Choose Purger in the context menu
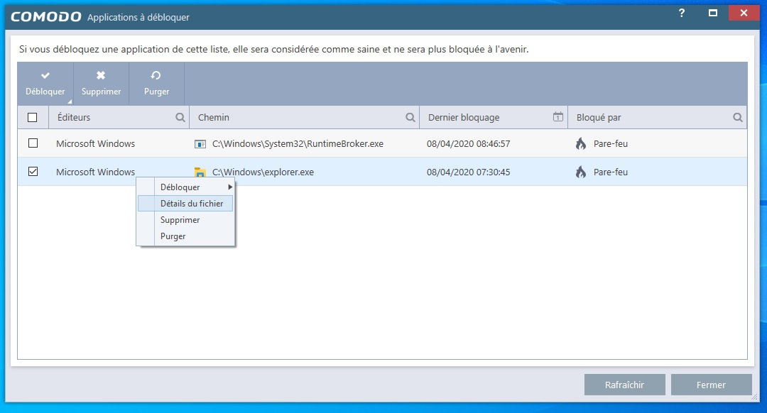767x413 pixels. point(185,236)
